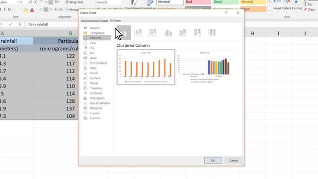
Task: Choose the Sunburst chart category
Action: [x=97, y=93]
